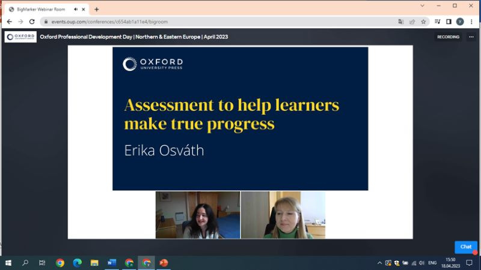
Task: Mute the BigMarker tab audio icon
Action: pyautogui.click(x=76, y=10)
